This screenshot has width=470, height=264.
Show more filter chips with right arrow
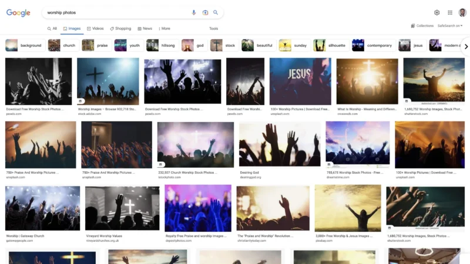(466, 47)
